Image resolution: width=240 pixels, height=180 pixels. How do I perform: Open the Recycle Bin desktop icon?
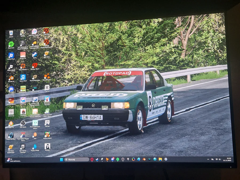point(11,34)
